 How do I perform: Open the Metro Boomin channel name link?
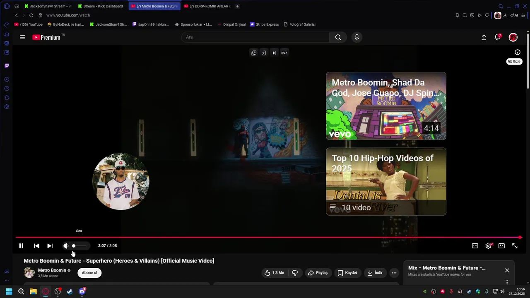(52, 270)
